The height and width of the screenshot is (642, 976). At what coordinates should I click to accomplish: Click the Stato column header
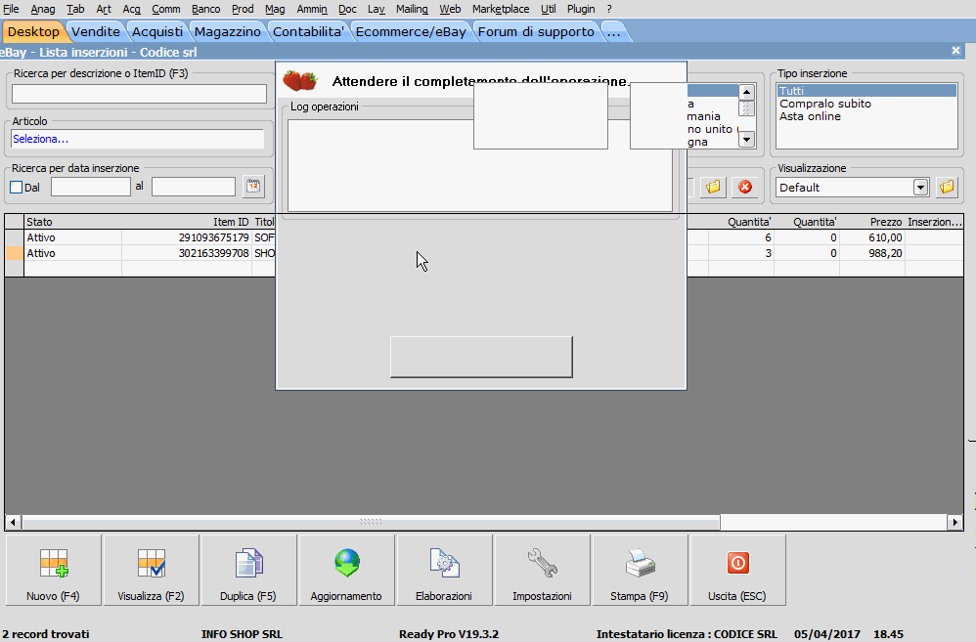pos(72,222)
